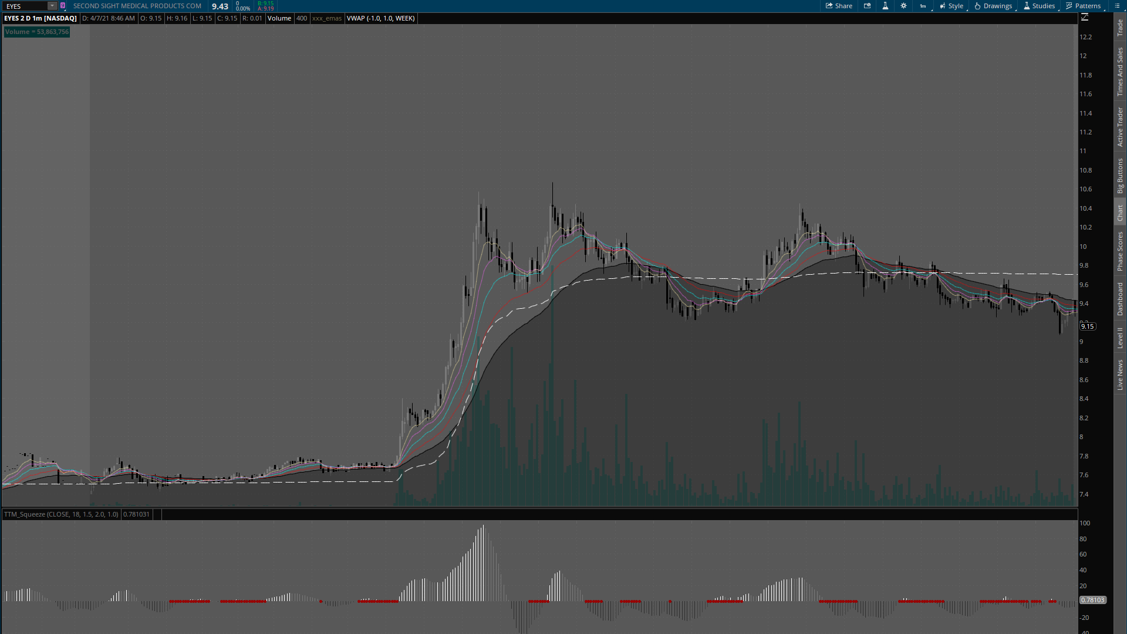Image resolution: width=1127 pixels, height=634 pixels.
Task: Open the 1m timeframe selector
Action: click(923, 6)
